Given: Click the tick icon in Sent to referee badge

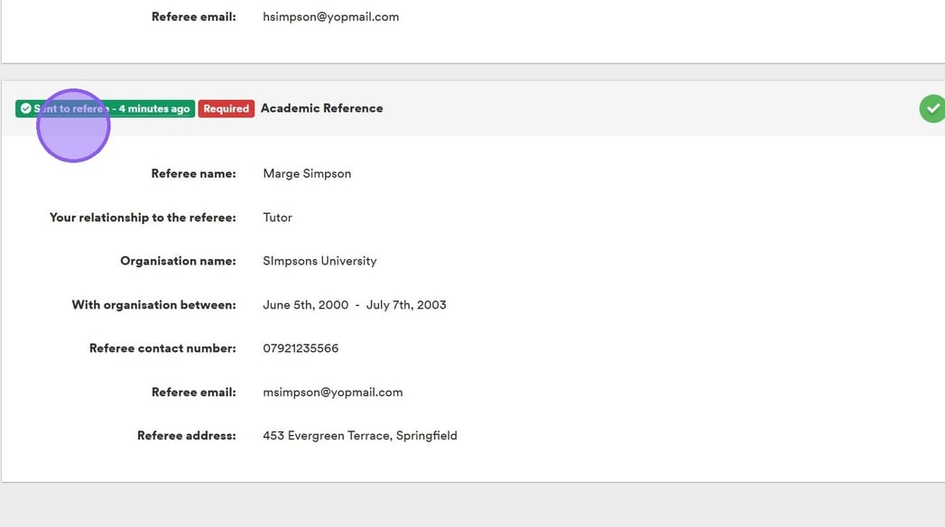Looking at the screenshot, I should point(25,108).
